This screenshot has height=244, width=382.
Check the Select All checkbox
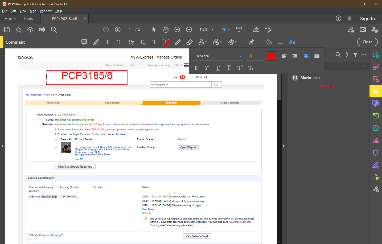[56, 139]
